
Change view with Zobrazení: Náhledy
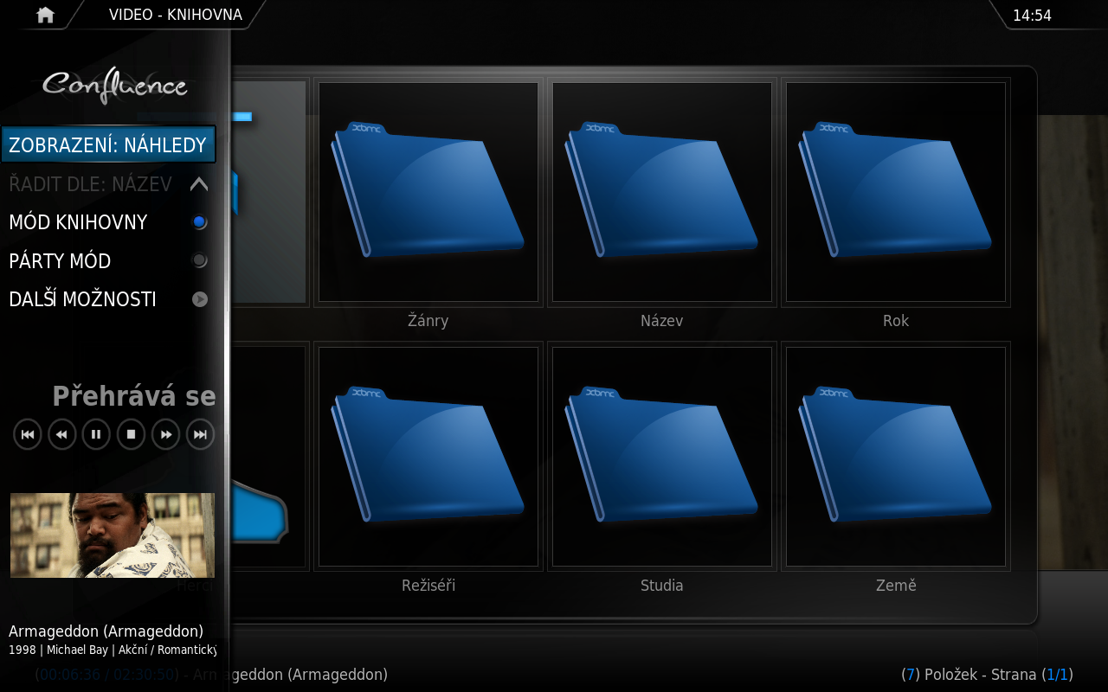click(x=108, y=144)
